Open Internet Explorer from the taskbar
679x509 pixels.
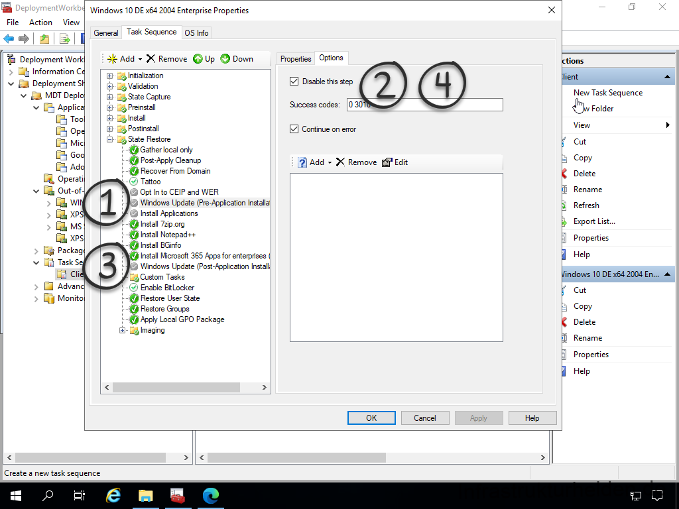pos(113,496)
